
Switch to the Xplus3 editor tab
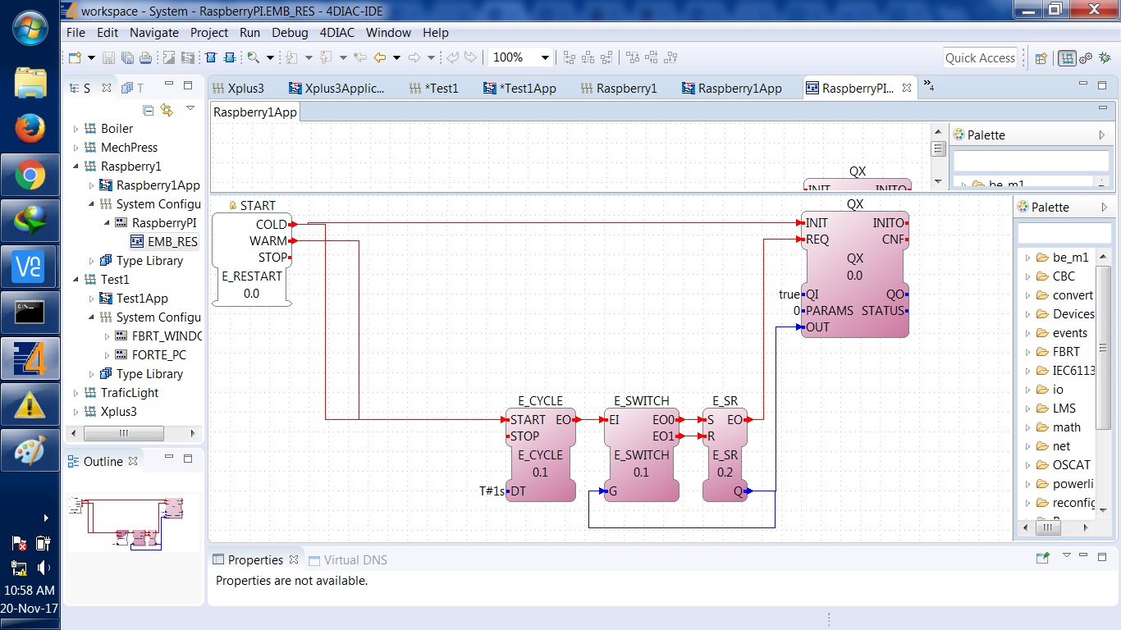coord(238,89)
